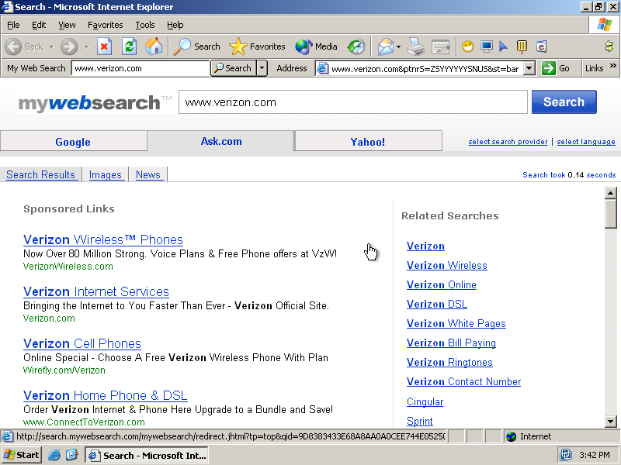Click the purple 'e' toolbar icon
The height and width of the screenshot is (465, 621).
coord(541,46)
